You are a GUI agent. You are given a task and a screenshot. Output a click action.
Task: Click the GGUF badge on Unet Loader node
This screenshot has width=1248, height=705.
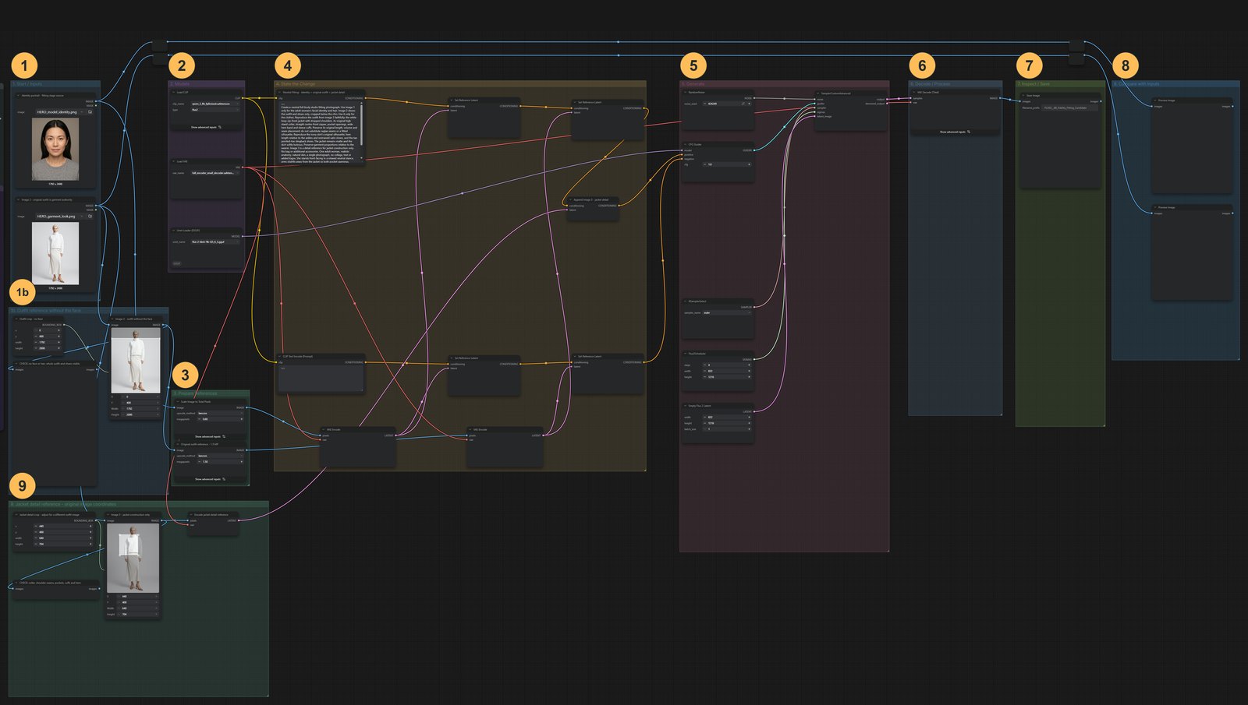click(x=176, y=263)
